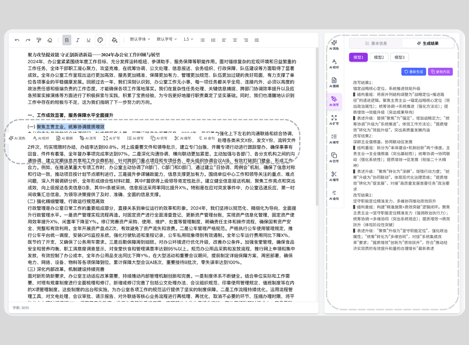
Task: Select the eraser clear-formatting icon
Action: (50, 40)
